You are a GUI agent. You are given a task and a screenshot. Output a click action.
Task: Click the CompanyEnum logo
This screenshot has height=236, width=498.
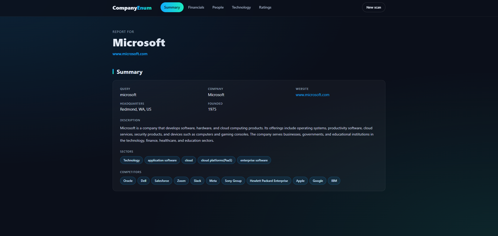(x=132, y=8)
